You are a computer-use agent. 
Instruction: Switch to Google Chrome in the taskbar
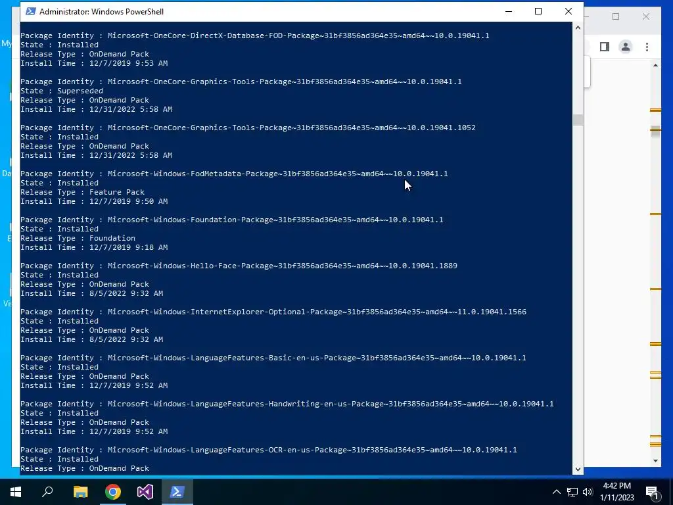[x=113, y=492]
